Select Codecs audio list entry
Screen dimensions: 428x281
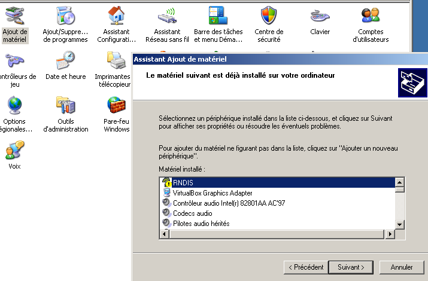192,213
